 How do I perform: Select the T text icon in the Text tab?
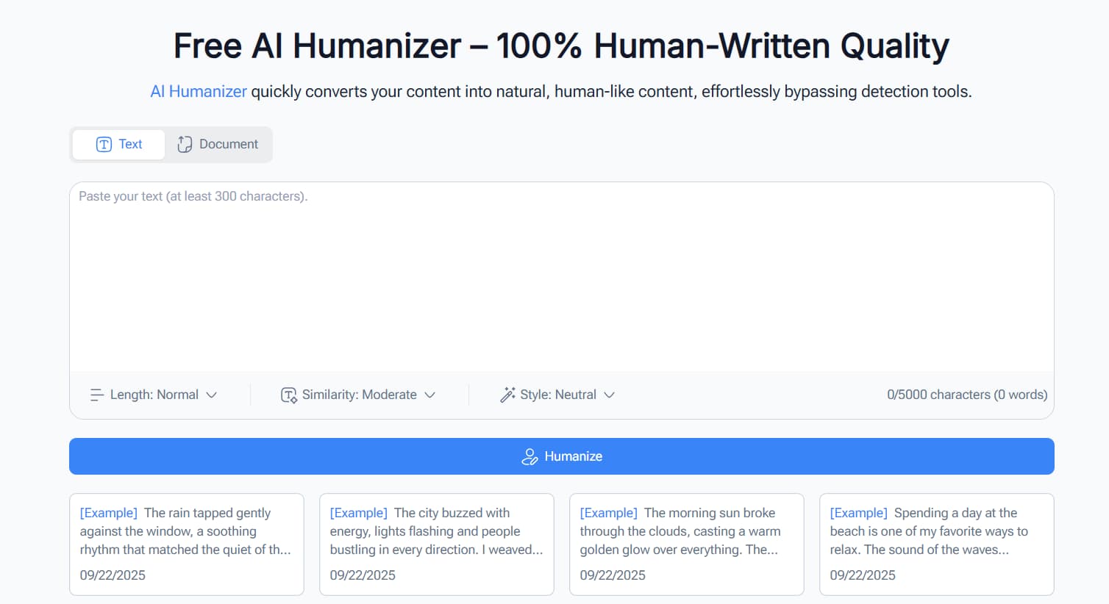click(104, 144)
